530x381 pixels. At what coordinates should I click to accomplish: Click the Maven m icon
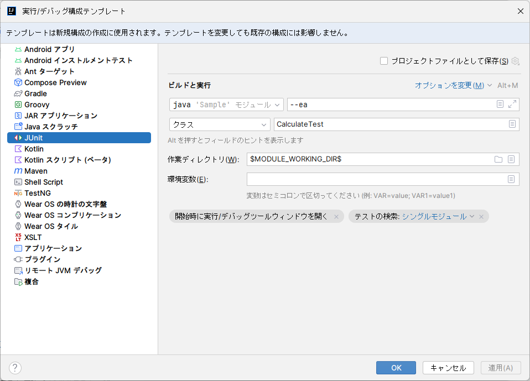18,171
